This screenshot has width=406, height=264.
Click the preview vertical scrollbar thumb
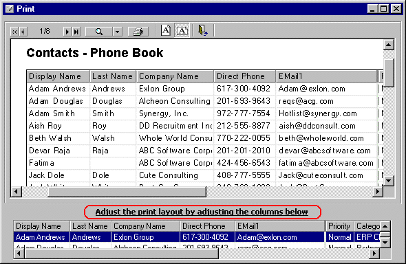click(x=388, y=73)
